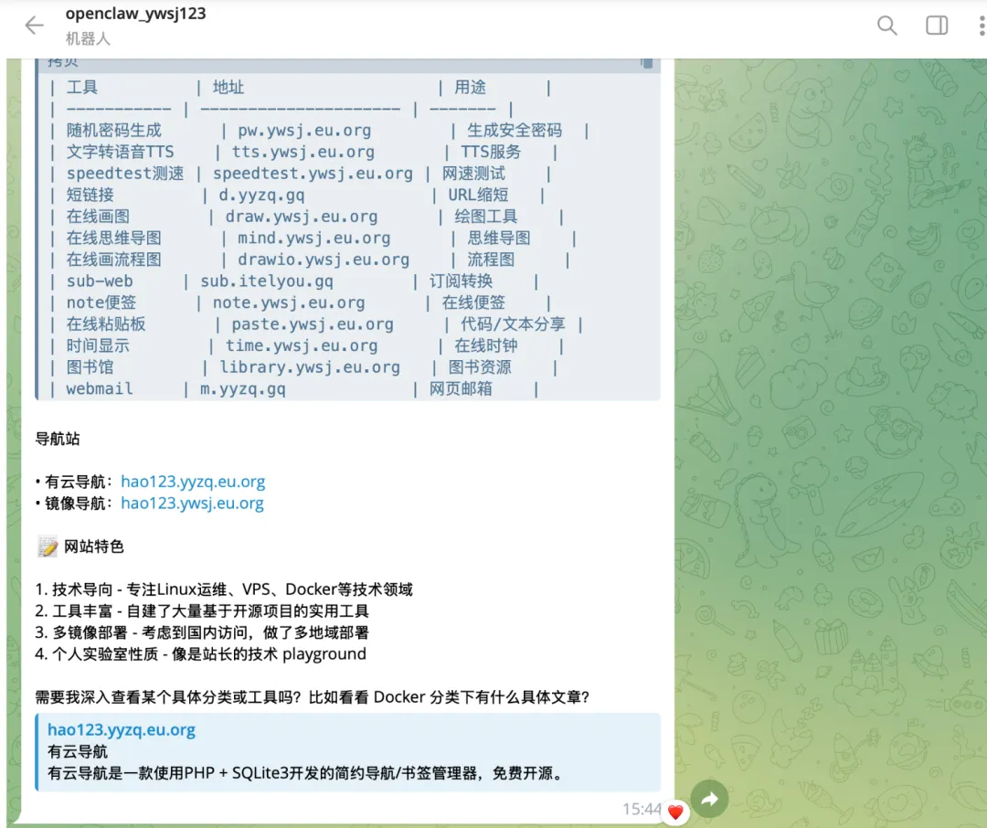This screenshot has width=987, height=828.
Task: Click the d.yyzq.gq address
Action: (x=261, y=196)
